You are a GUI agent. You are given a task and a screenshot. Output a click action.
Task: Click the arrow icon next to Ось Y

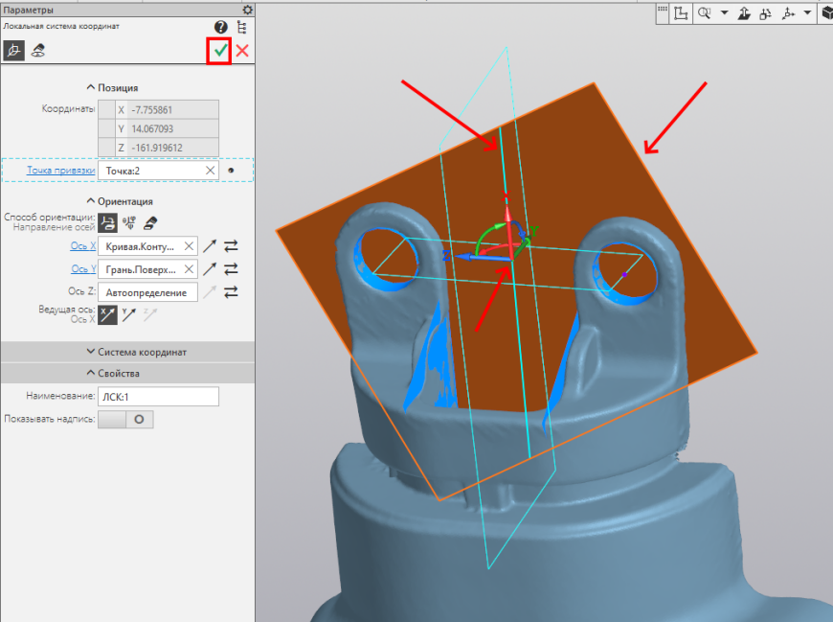click(x=210, y=269)
